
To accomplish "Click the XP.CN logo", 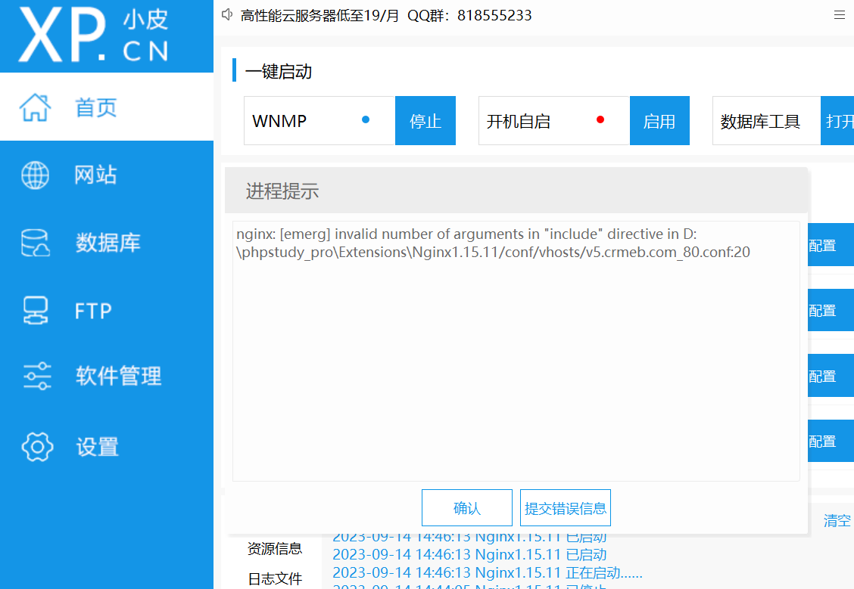I will click(94, 35).
